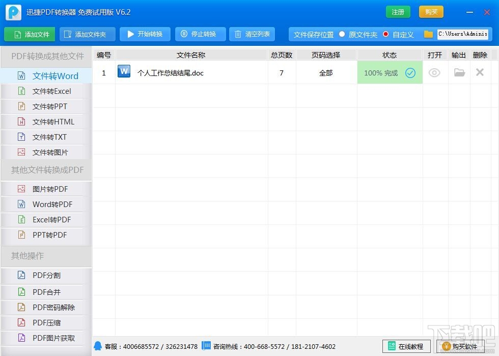Open output folder icon for the doc row
The image size is (499, 356).
[459, 72]
